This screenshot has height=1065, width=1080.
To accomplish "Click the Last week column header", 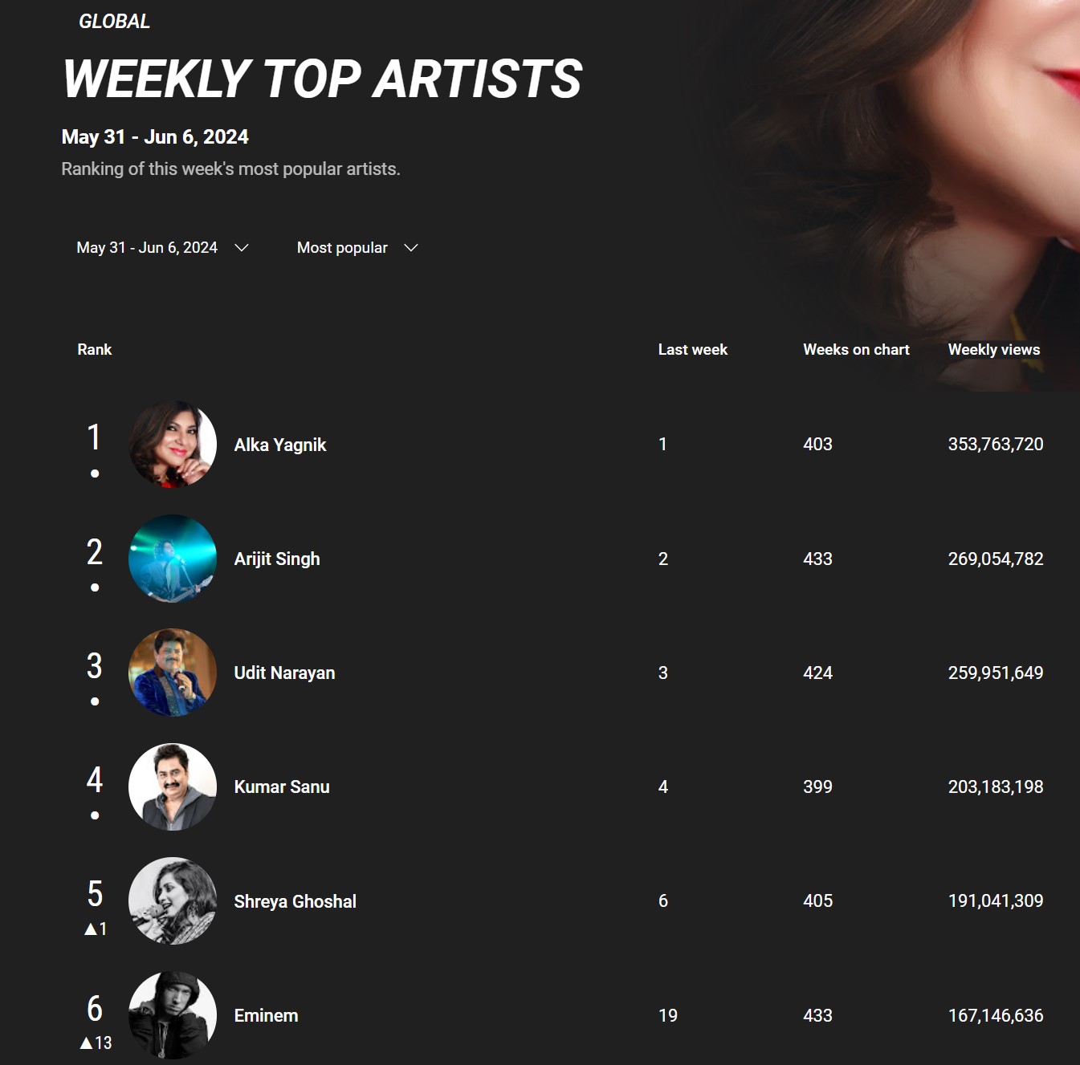I will click(x=693, y=349).
